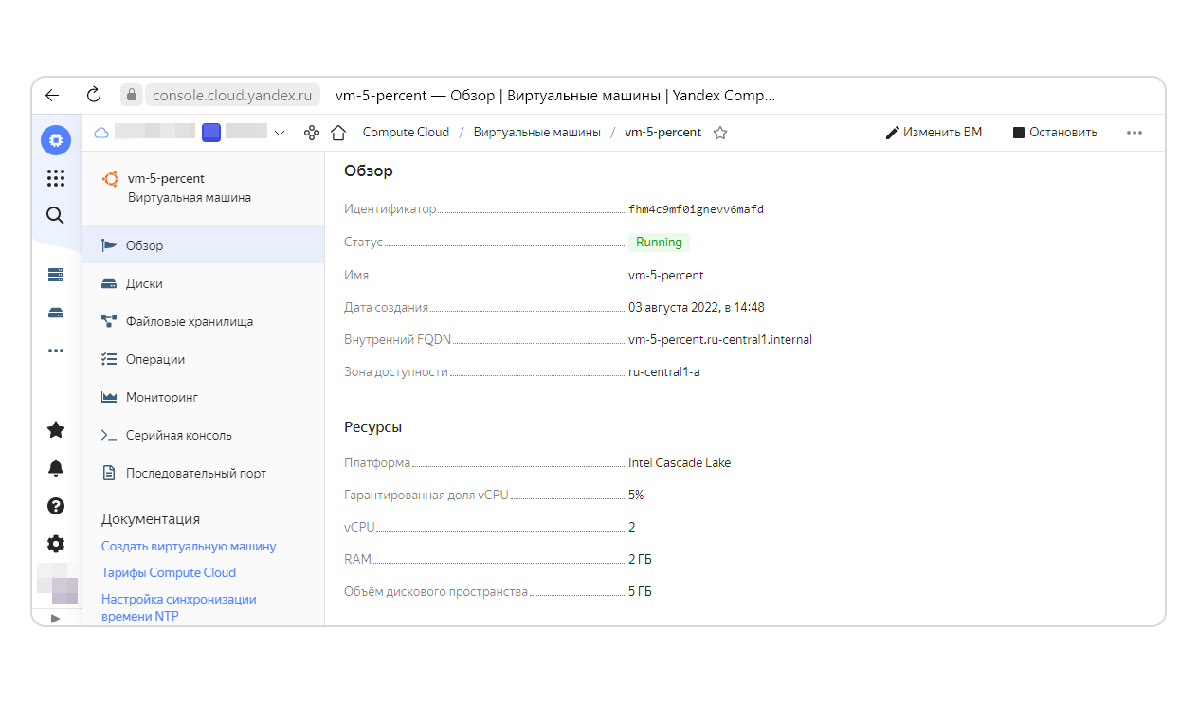Screen dimensions: 1197x703
Task: Click the console.cloud.yandex.ru address field
Action: (x=231, y=95)
